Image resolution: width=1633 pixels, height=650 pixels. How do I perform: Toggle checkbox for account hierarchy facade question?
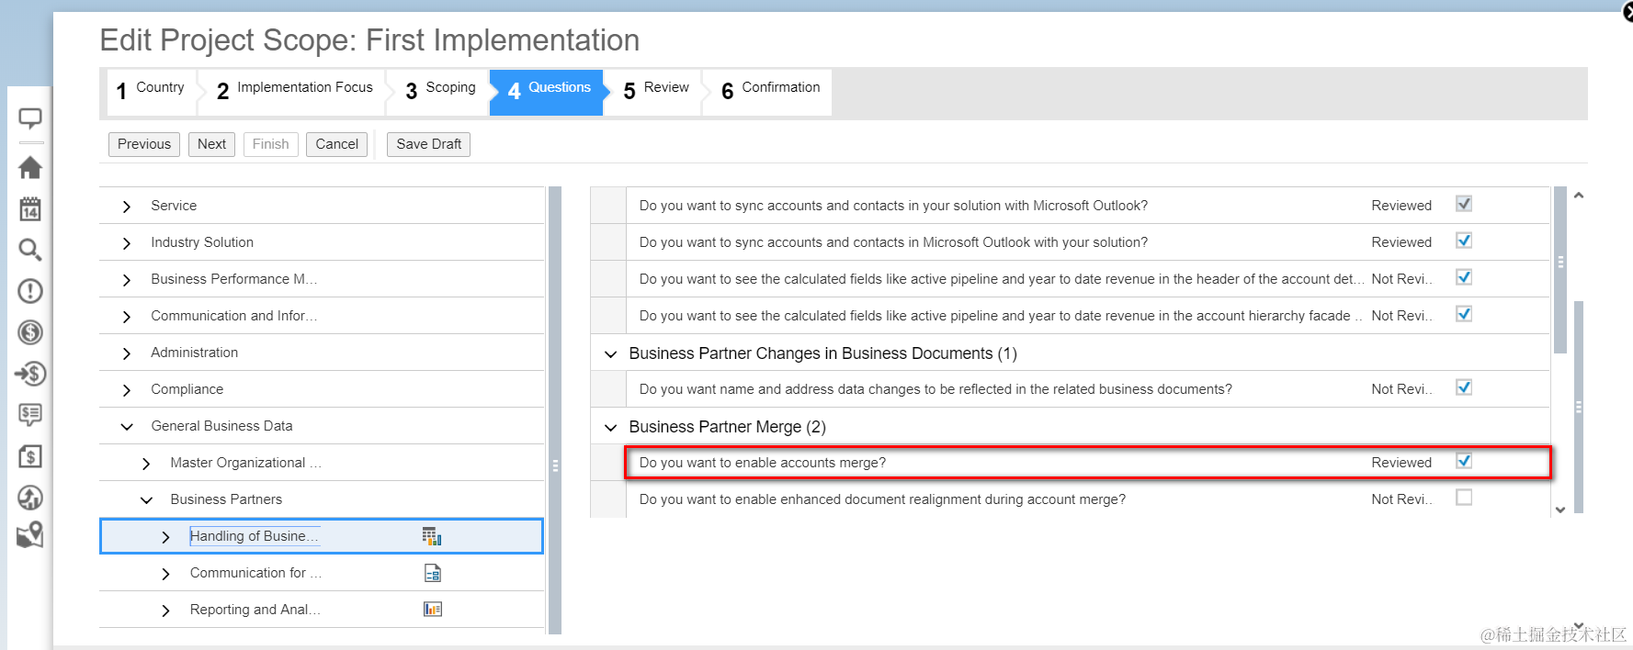[x=1464, y=314]
